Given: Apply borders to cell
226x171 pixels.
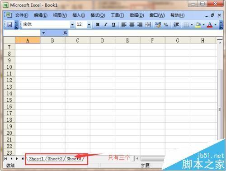Looking at the screenshot, I should click(x=186, y=24).
